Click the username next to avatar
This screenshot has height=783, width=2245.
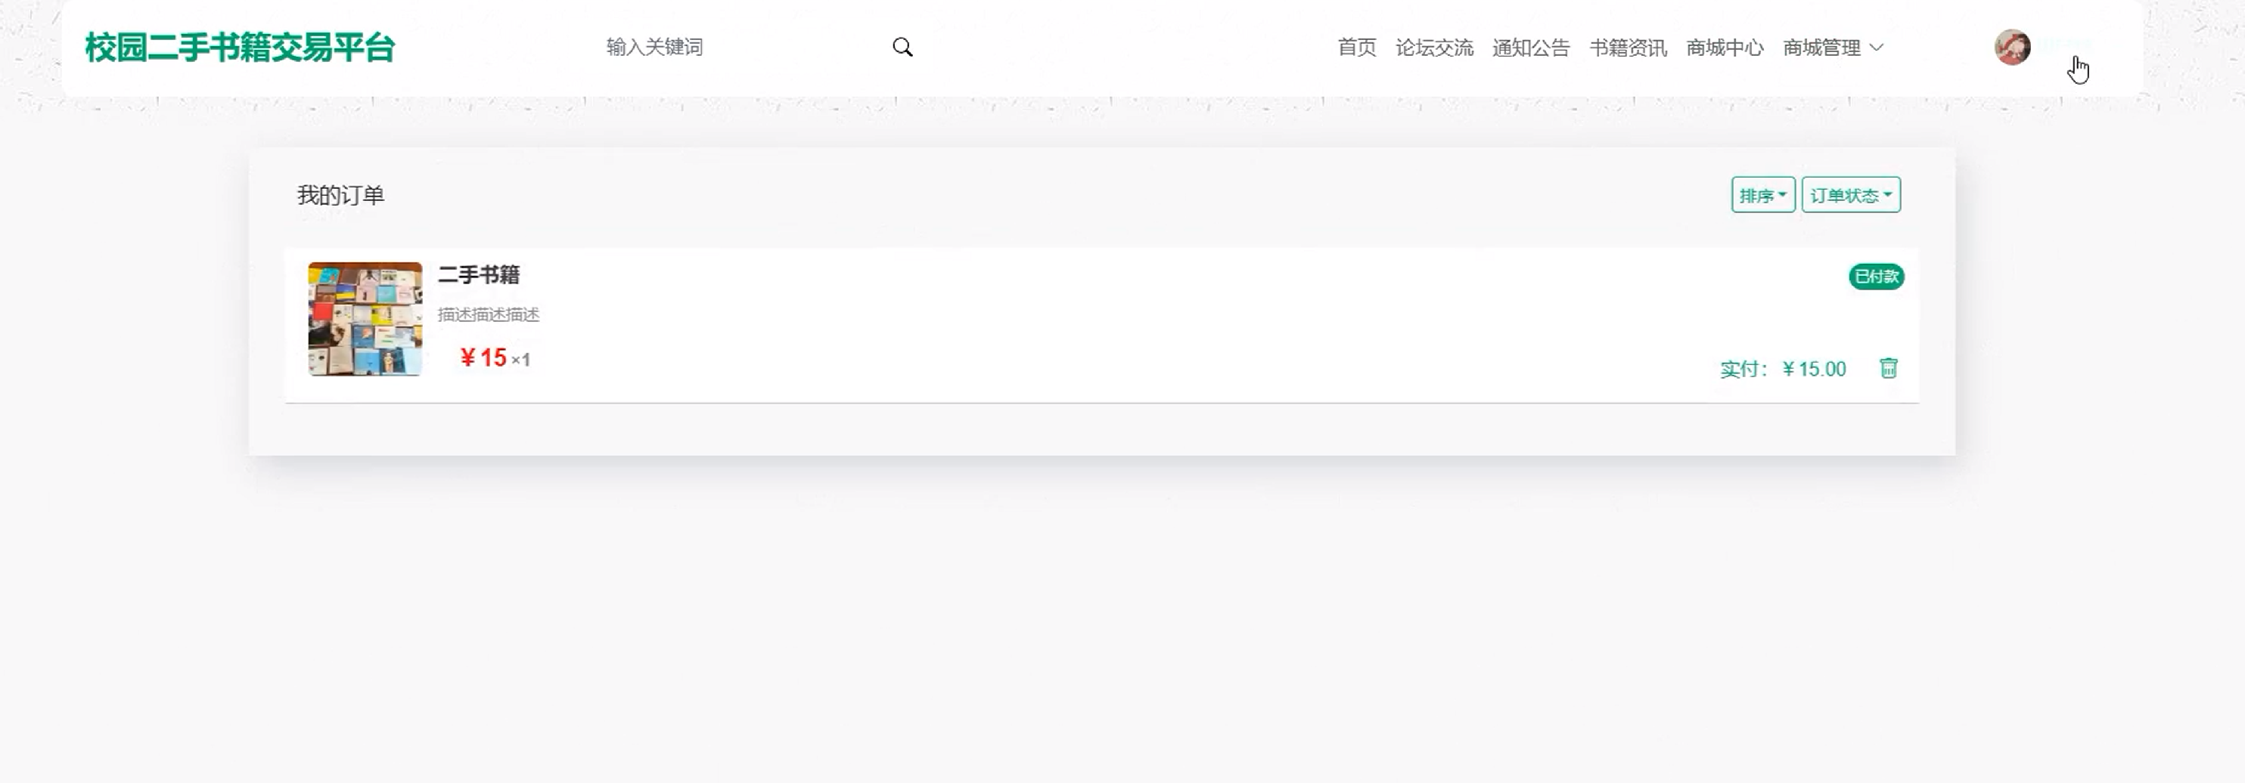(x=2063, y=45)
